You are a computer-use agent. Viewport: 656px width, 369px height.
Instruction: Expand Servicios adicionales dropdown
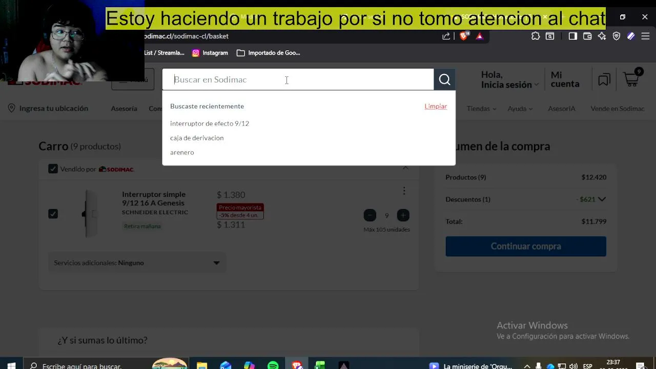[x=137, y=263]
